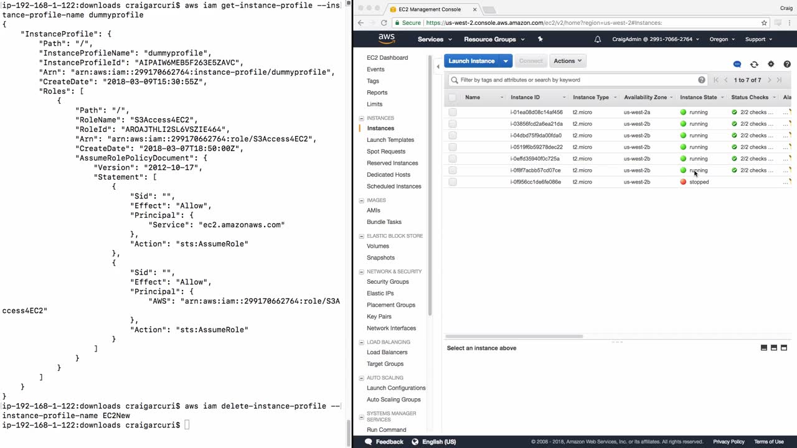
Task: Open the notifications bell in the AWS header
Action: (598, 39)
